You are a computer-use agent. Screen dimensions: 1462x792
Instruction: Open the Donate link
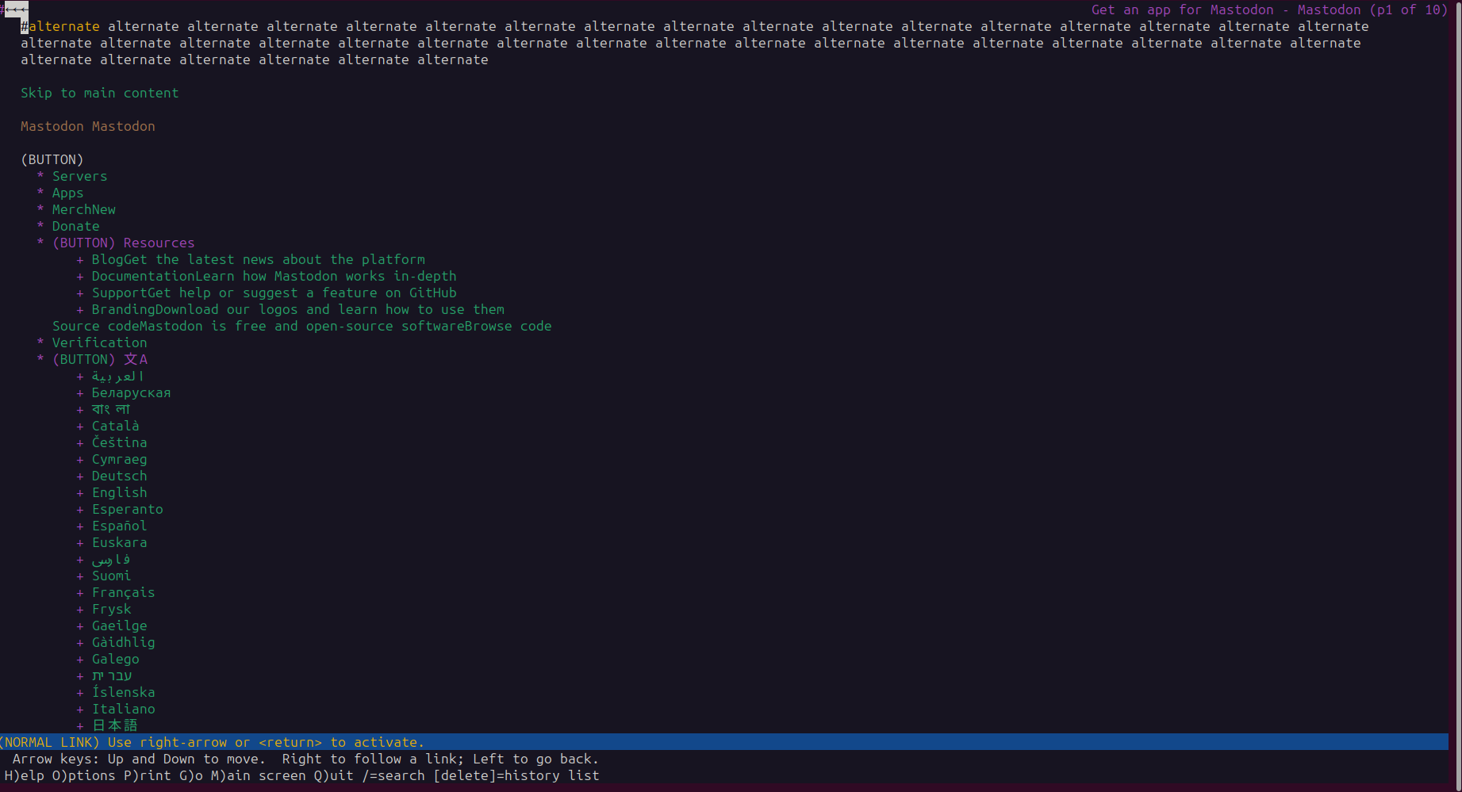tap(75, 226)
